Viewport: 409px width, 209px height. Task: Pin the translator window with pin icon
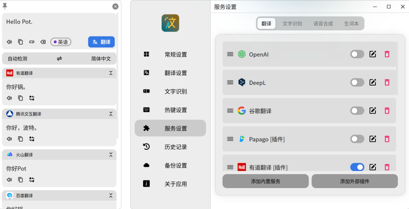5,6
